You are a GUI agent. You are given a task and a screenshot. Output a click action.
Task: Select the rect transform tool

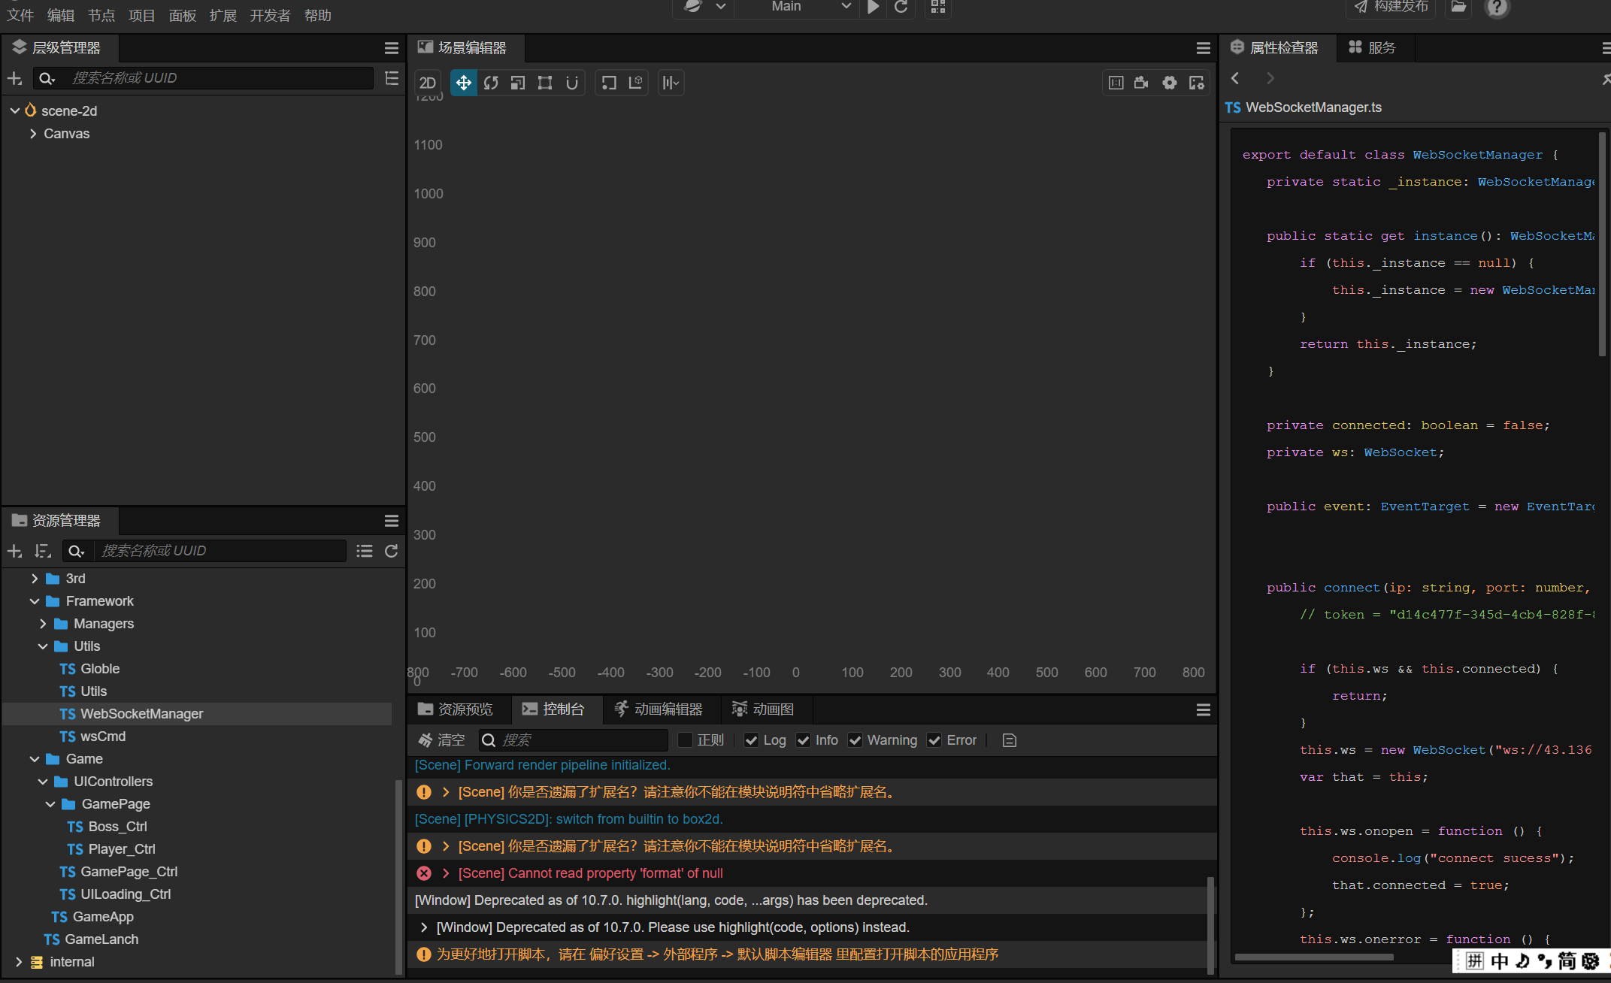tap(545, 83)
